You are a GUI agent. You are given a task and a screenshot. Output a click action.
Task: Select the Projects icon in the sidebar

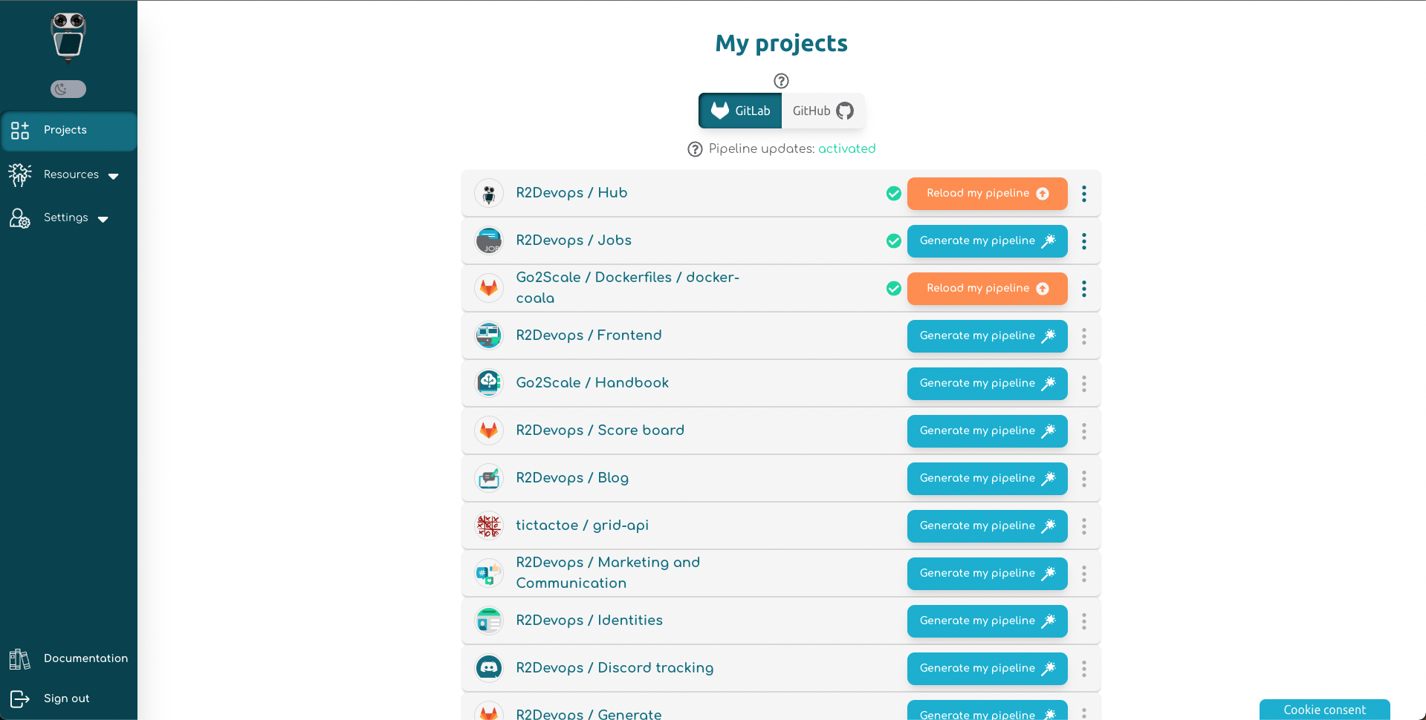[19, 131]
